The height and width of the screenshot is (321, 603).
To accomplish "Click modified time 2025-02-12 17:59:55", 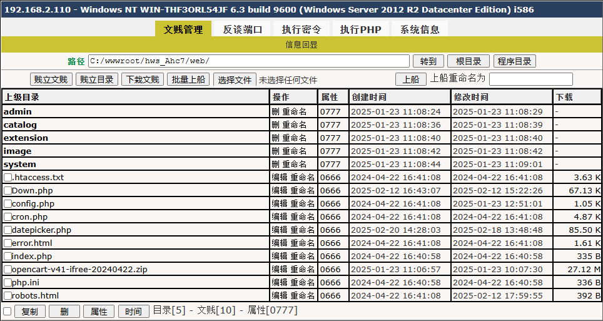I will click(498, 295).
